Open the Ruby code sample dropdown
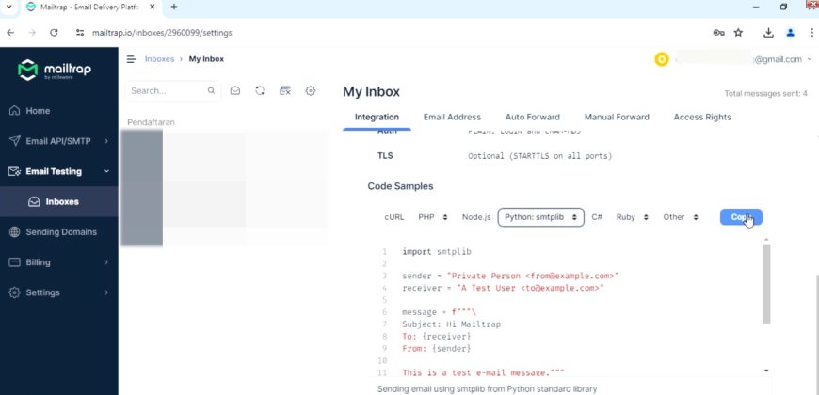The image size is (819, 395). pyautogui.click(x=633, y=217)
